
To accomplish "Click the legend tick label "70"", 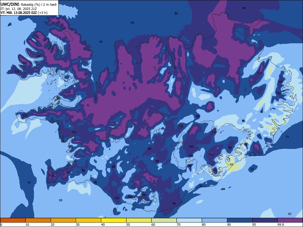I will click(x=178, y=225).
